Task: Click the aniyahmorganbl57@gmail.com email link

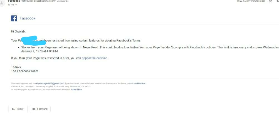Action: coord(49,83)
